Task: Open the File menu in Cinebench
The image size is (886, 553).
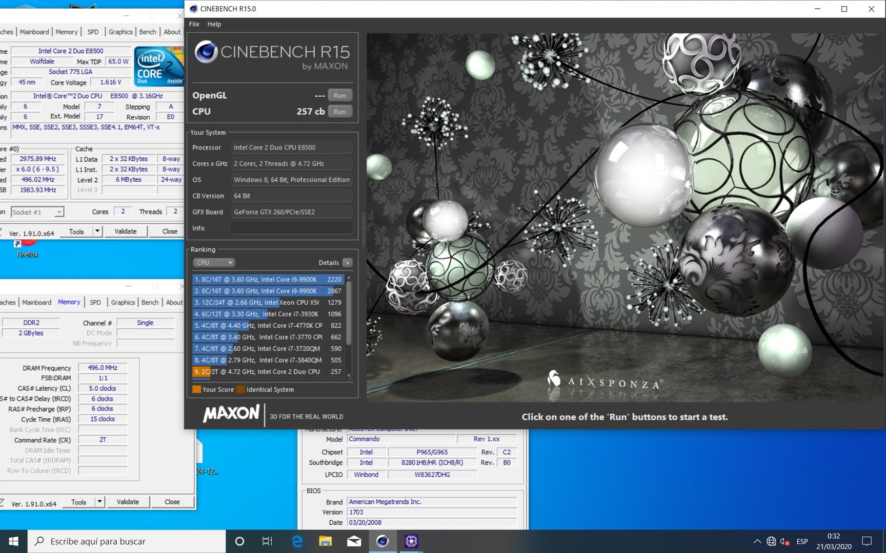Action: point(194,24)
